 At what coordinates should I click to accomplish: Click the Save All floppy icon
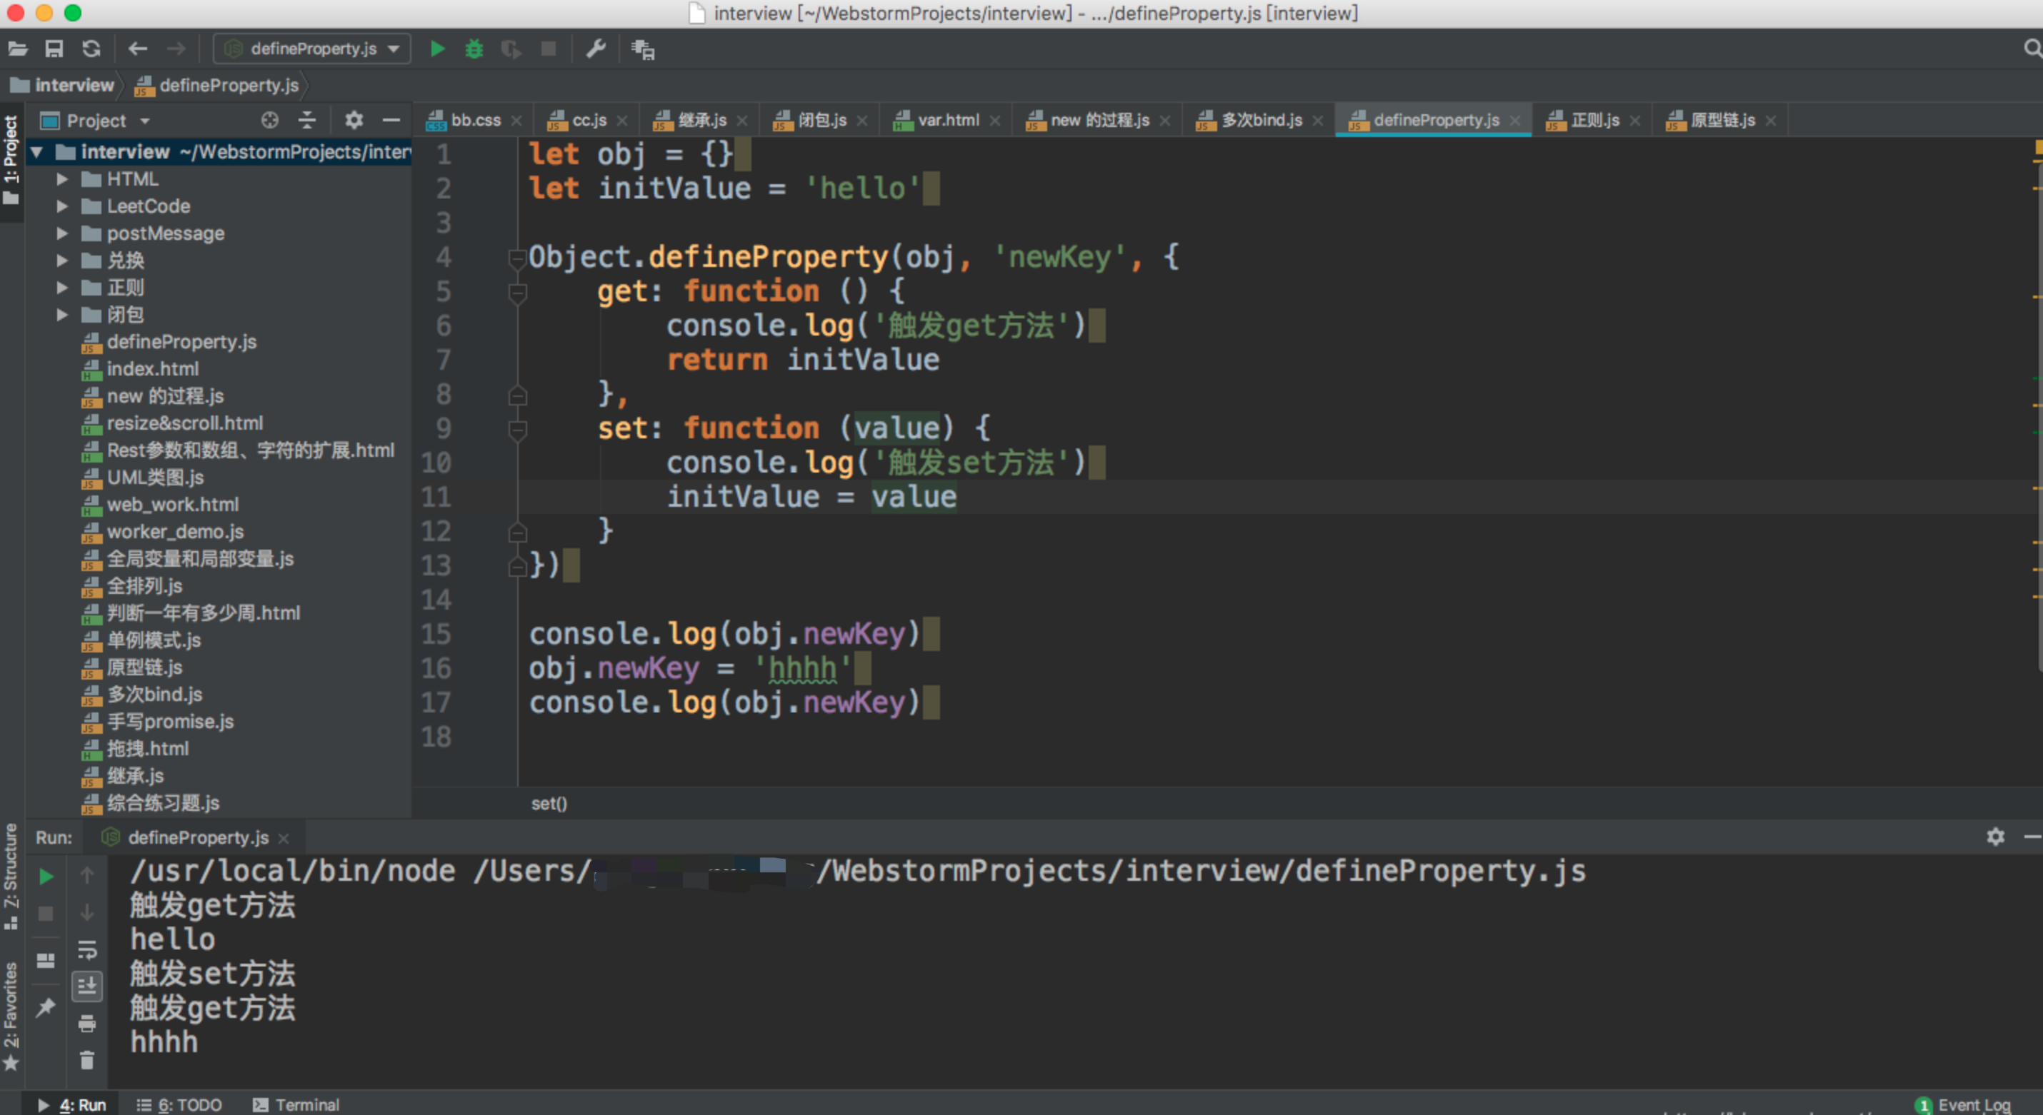54,49
